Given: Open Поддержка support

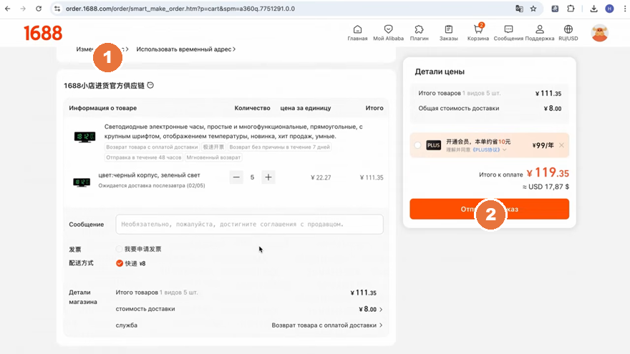Looking at the screenshot, I should pos(540,33).
